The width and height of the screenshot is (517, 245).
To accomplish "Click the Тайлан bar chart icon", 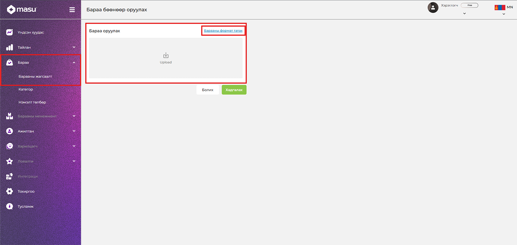I will click(x=9, y=48).
